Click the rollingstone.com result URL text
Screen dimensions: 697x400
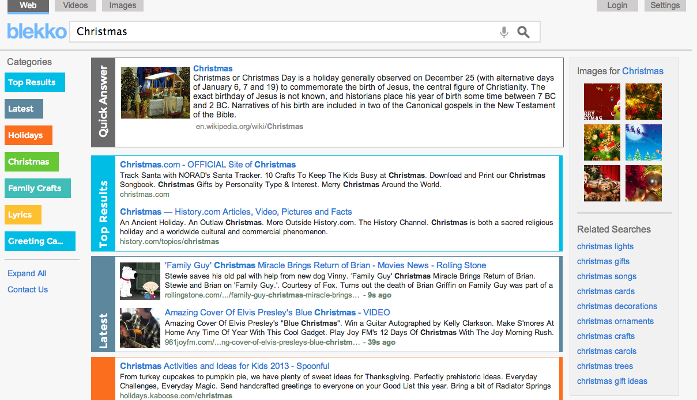[262, 295]
